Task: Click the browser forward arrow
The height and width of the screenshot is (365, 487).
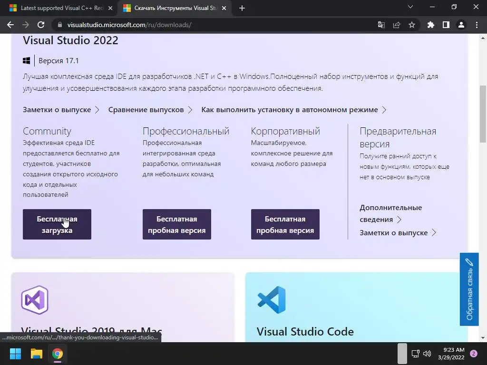Action: coord(26,25)
